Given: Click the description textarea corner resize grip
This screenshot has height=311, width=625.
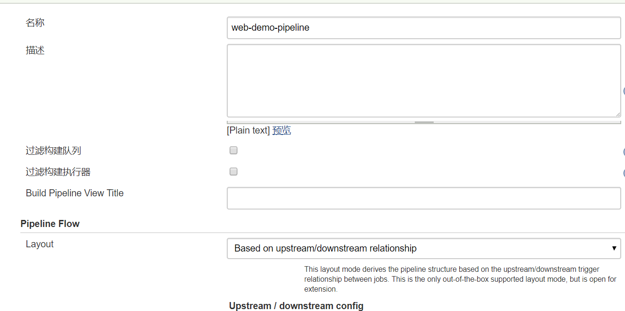Looking at the screenshot, I should (617, 114).
